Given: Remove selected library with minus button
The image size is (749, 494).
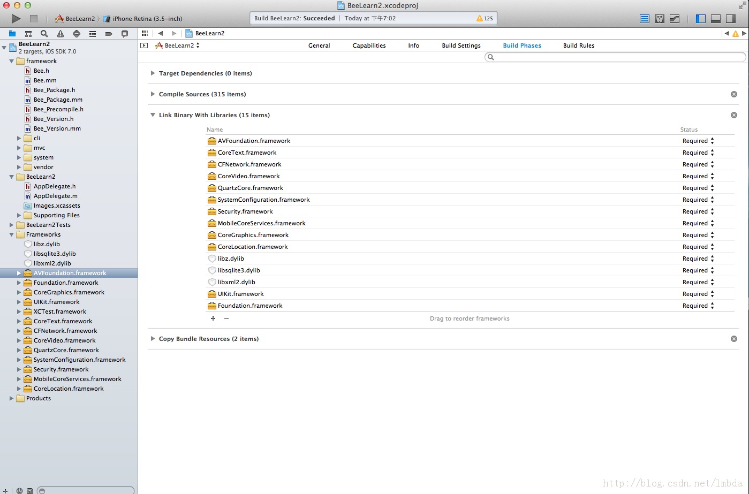Looking at the screenshot, I should pos(226,318).
